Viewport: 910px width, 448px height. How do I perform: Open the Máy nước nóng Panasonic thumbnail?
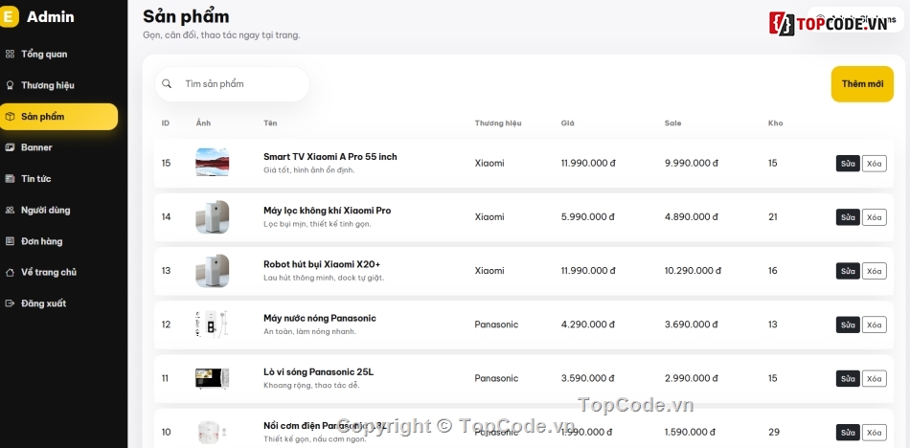[213, 325]
